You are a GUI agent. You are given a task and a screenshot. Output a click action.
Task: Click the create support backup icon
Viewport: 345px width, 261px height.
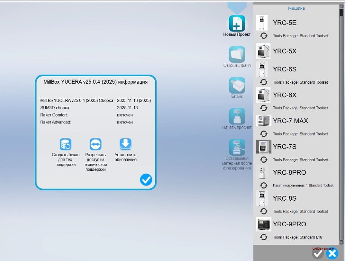click(65, 144)
